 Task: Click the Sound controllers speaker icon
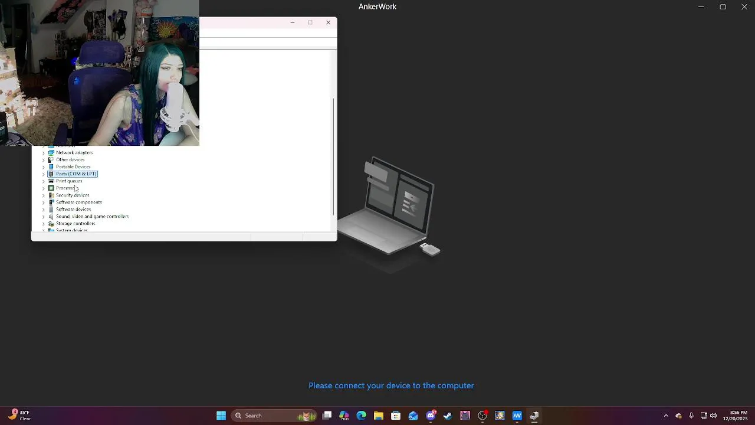click(51, 216)
